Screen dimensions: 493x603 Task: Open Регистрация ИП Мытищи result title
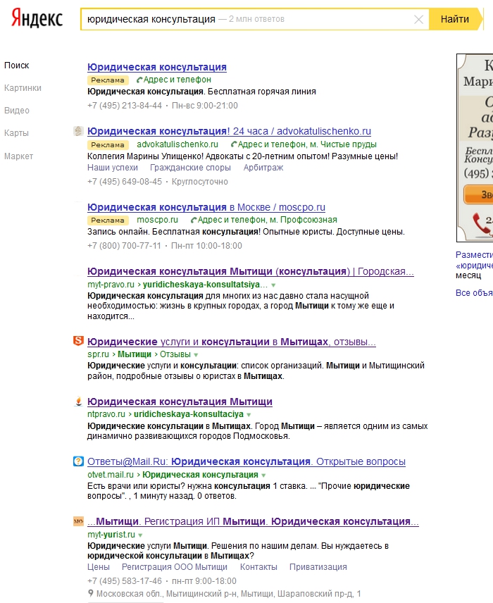(253, 521)
